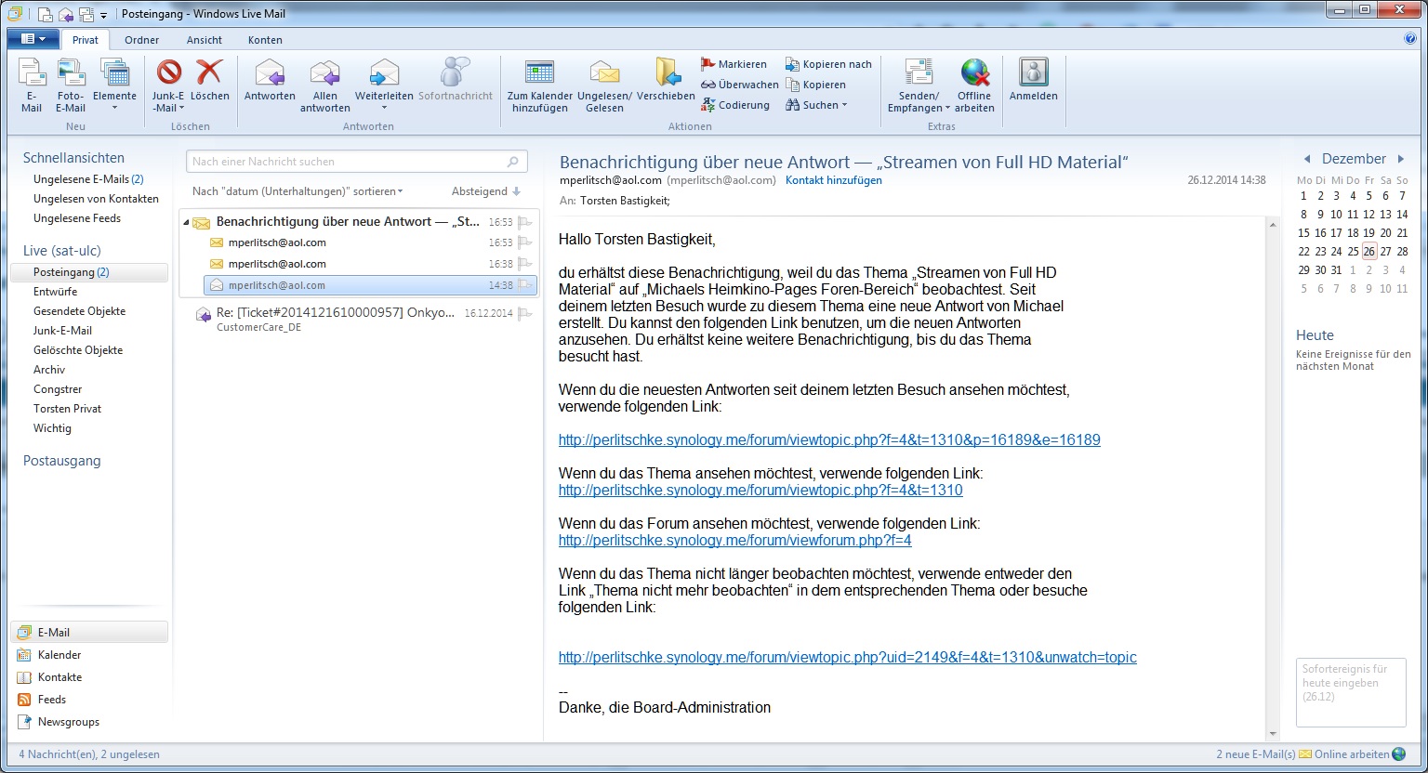Reply using the Antworten icon

tap(270, 74)
